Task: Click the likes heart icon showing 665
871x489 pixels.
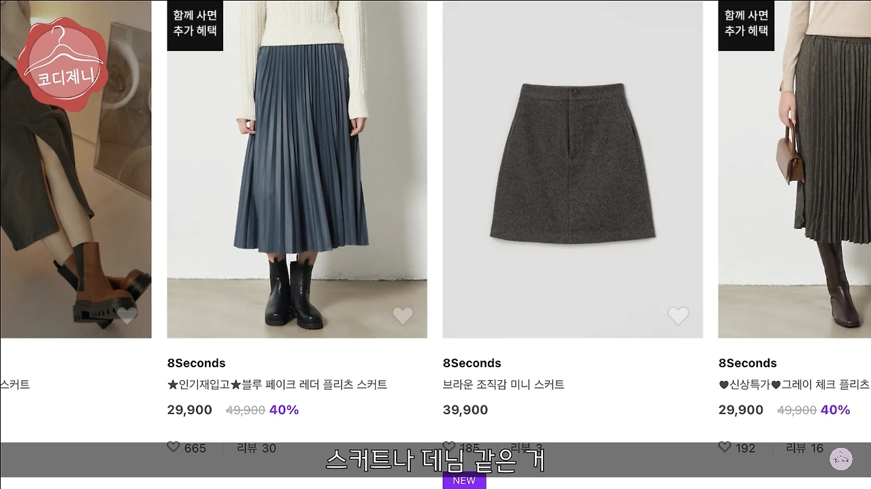Action: [174, 447]
